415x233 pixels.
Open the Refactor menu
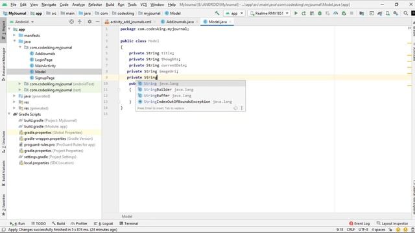tap(95, 5)
